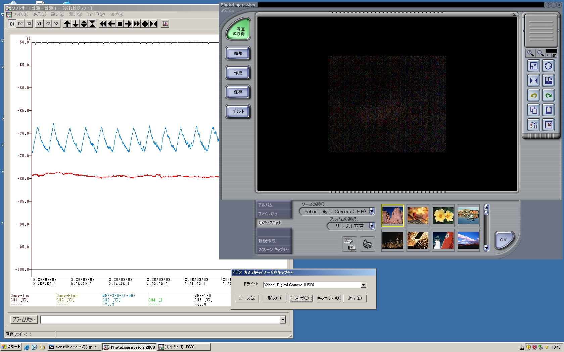Click the キャプチャ(C) capture button
This screenshot has width=564, height=352.
tap(329, 298)
